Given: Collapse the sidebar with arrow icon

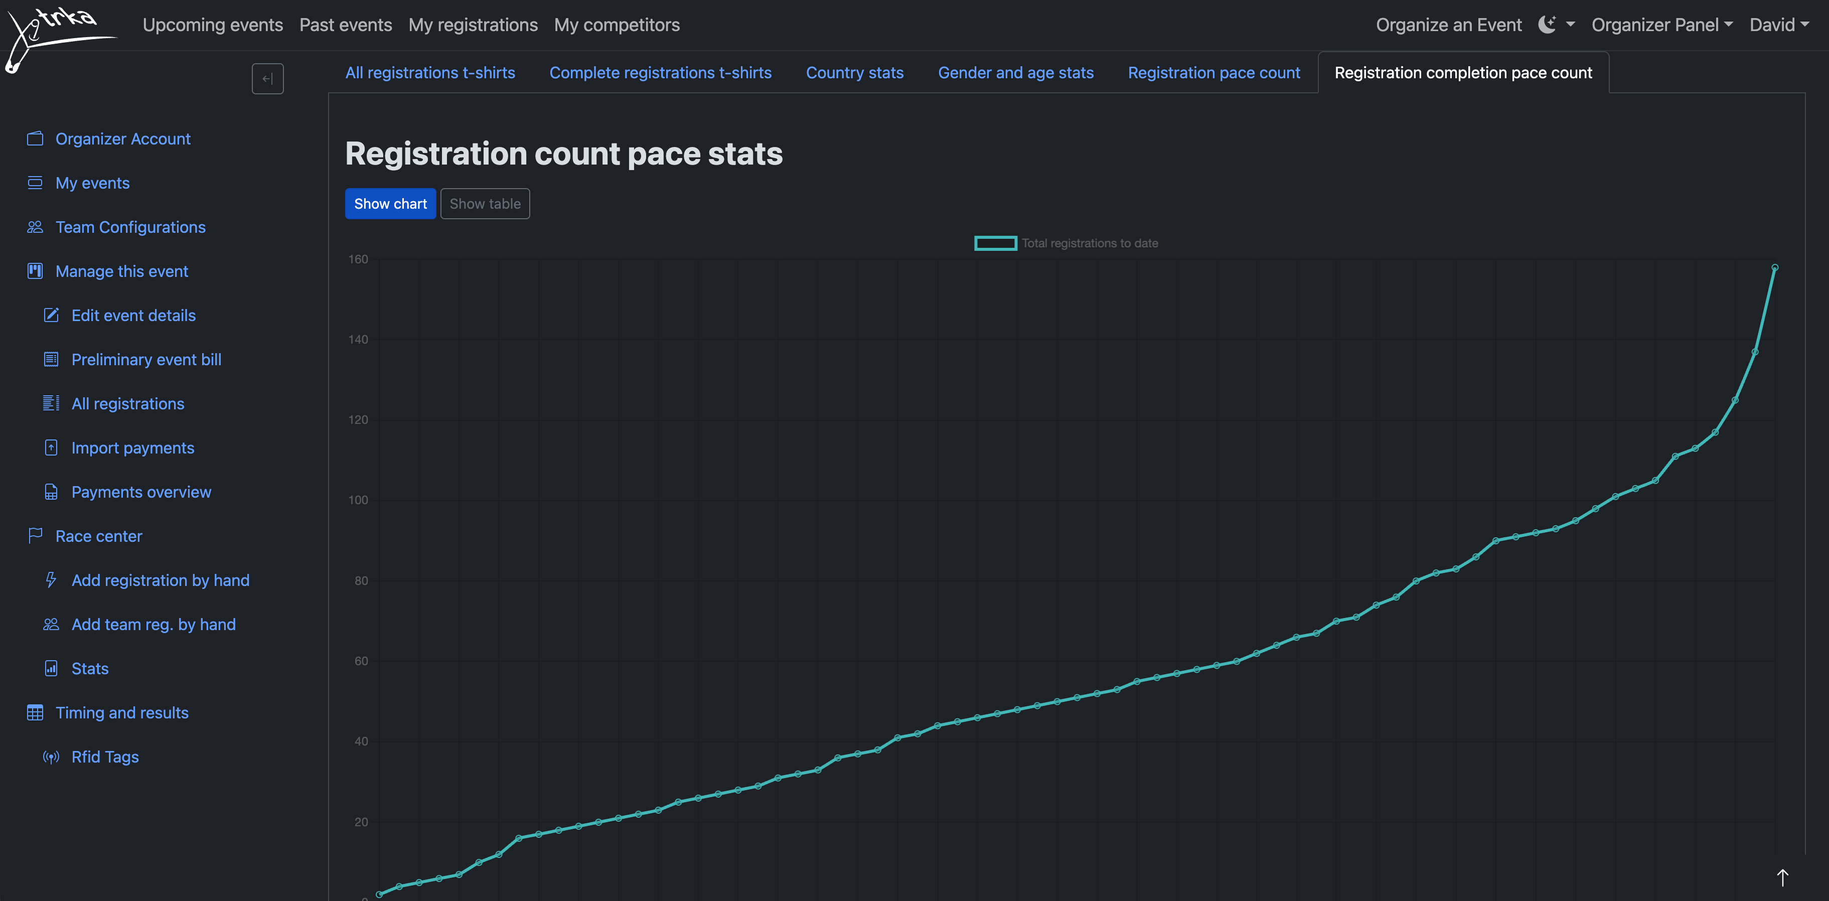Looking at the screenshot, I should (x=268, y=78).
